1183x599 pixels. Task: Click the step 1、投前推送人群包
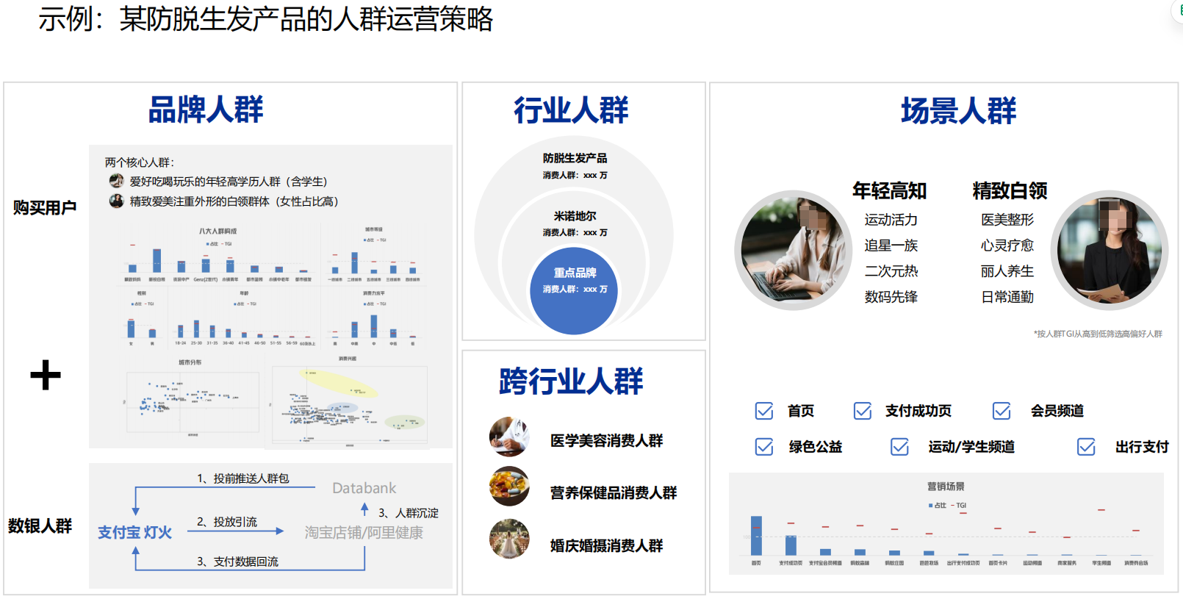(242, 478)
